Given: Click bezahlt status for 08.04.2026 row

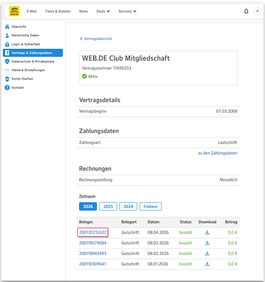Looking at the screenshot, I should [185, 232].
